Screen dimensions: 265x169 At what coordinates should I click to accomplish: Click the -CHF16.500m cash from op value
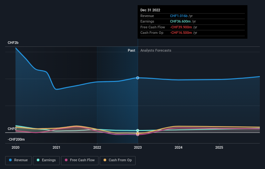181,33
